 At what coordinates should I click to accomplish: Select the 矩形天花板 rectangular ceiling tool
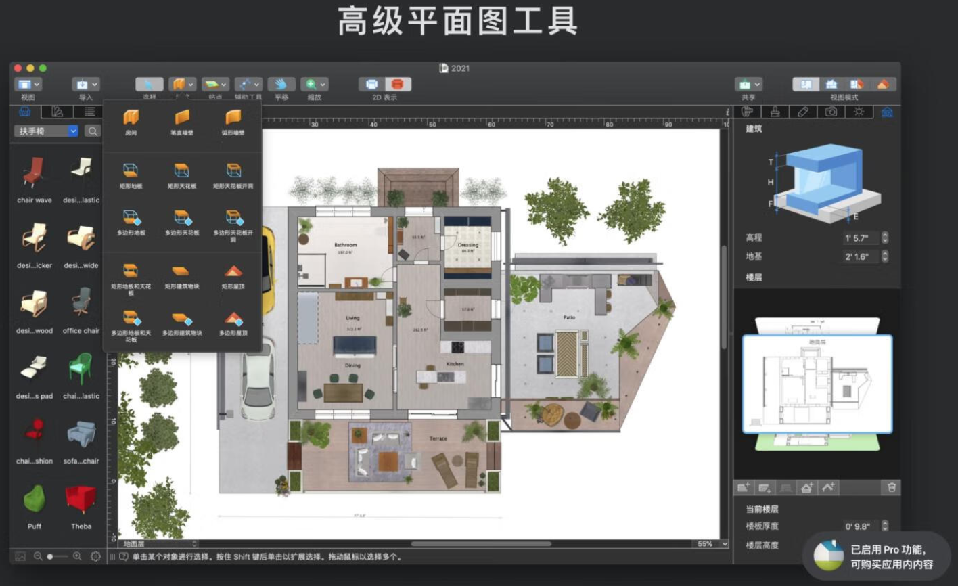182,175
